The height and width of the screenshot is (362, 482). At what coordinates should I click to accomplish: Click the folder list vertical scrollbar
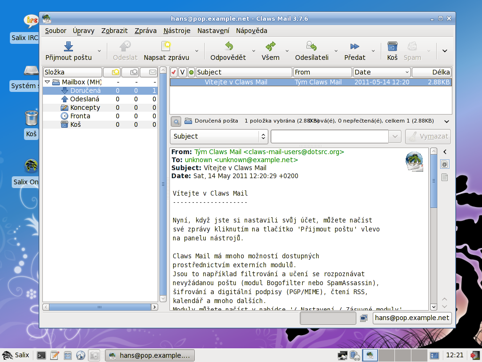(163, 184)
